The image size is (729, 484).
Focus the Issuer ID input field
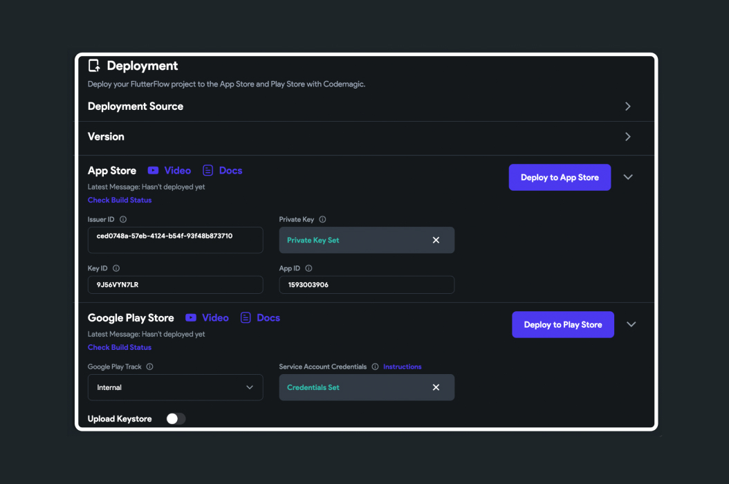point(175,240)
